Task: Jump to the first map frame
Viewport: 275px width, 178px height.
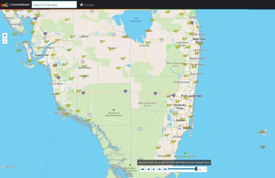Action: pyautogui.click(x=143, y=169)
